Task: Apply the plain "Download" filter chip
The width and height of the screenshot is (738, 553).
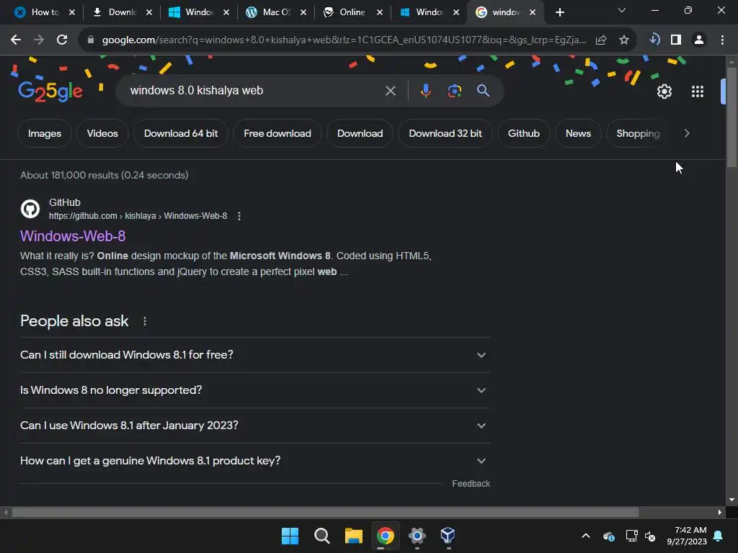Action: pos(360,133)
